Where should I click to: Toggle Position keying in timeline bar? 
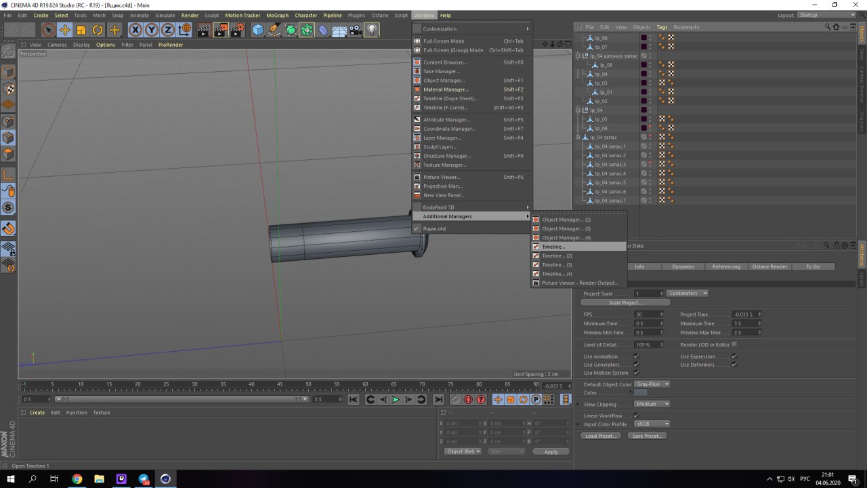[498, 400]
